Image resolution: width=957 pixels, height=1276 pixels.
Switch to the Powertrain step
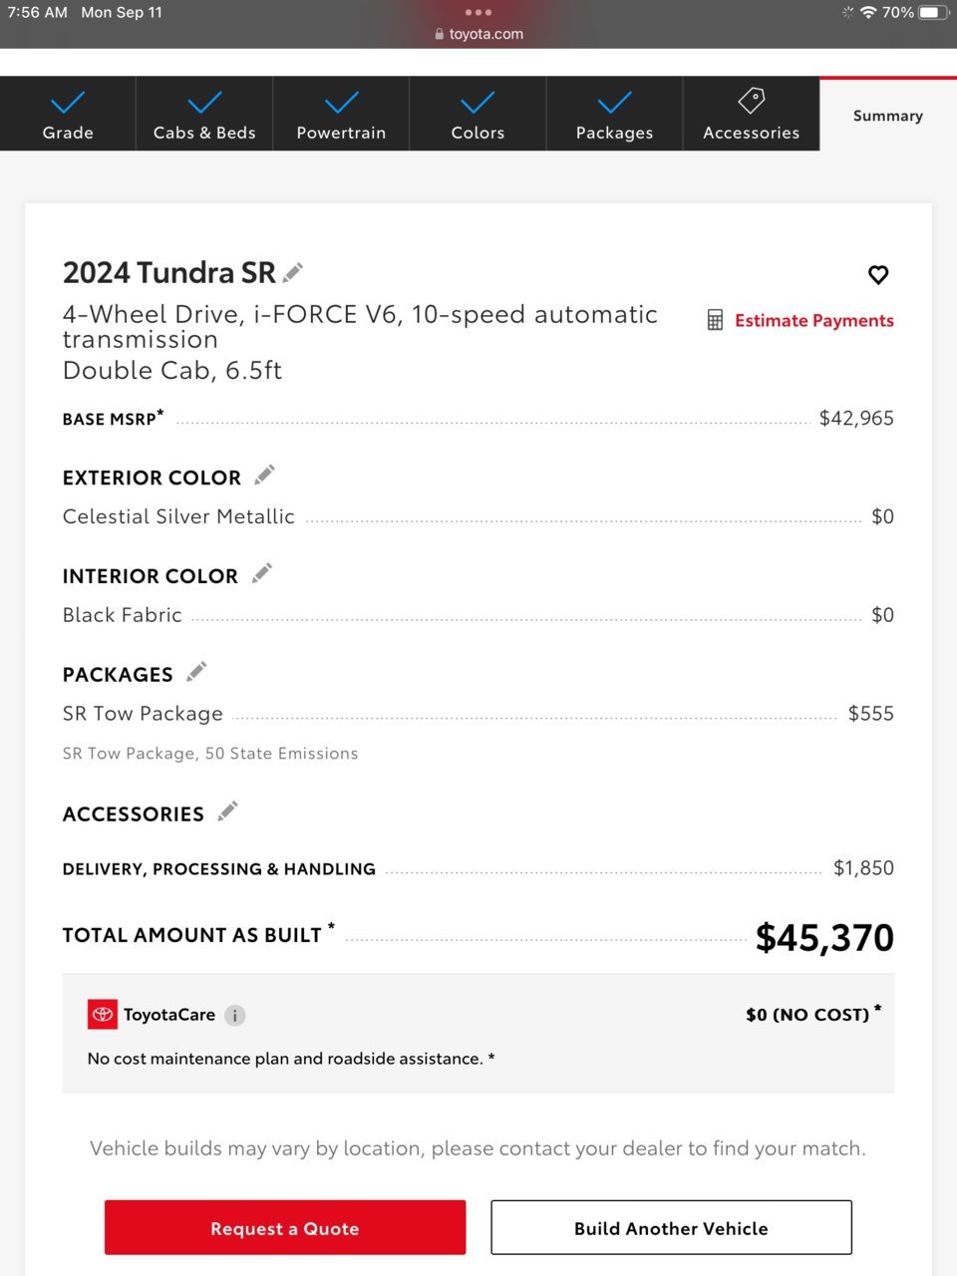(x=341, y=115)
